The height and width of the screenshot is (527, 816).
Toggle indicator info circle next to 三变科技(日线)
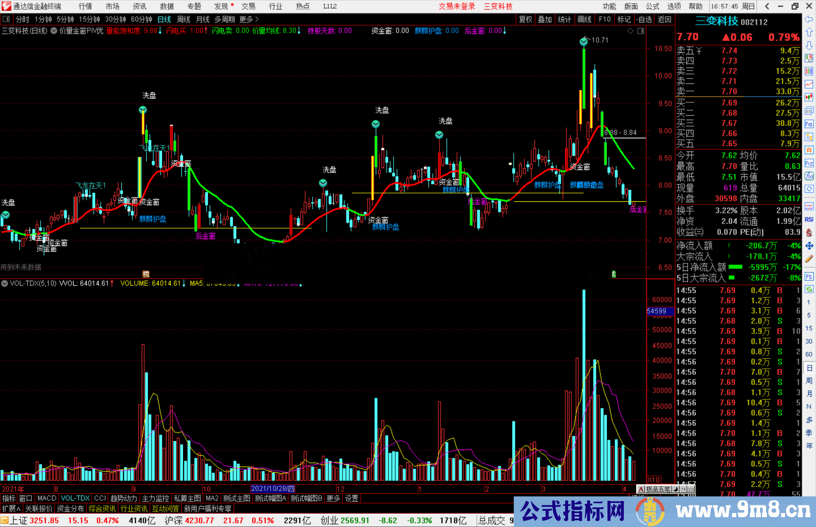(x=54, y=31)
